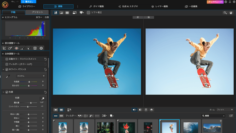Uncheck ホワイト バランス checkbox
This screenshot has height=133, width=236.
coord(6,69)
